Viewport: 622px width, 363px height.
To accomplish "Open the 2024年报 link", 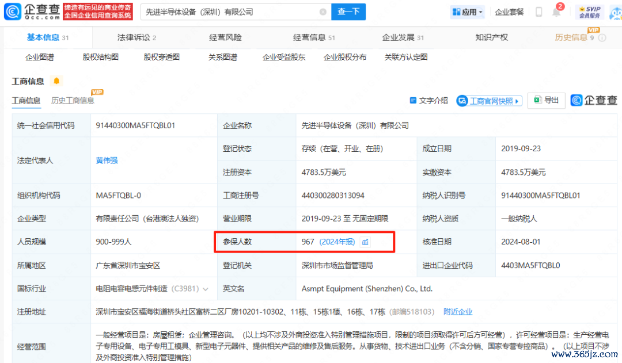I will (x=337, y=242).
